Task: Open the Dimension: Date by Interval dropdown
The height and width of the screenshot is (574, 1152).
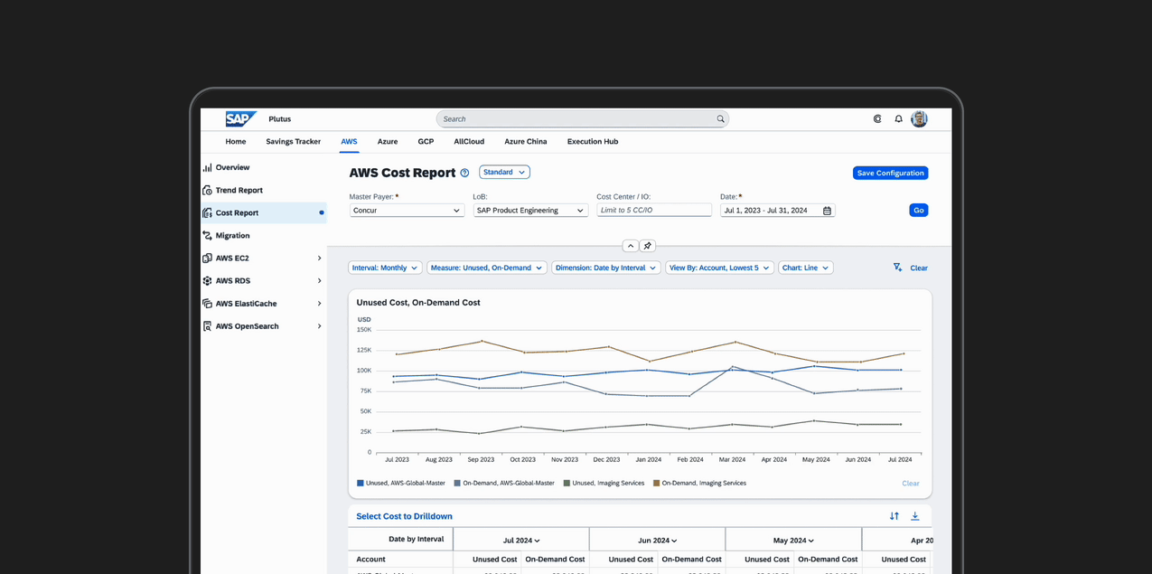Action: [606, 268]
